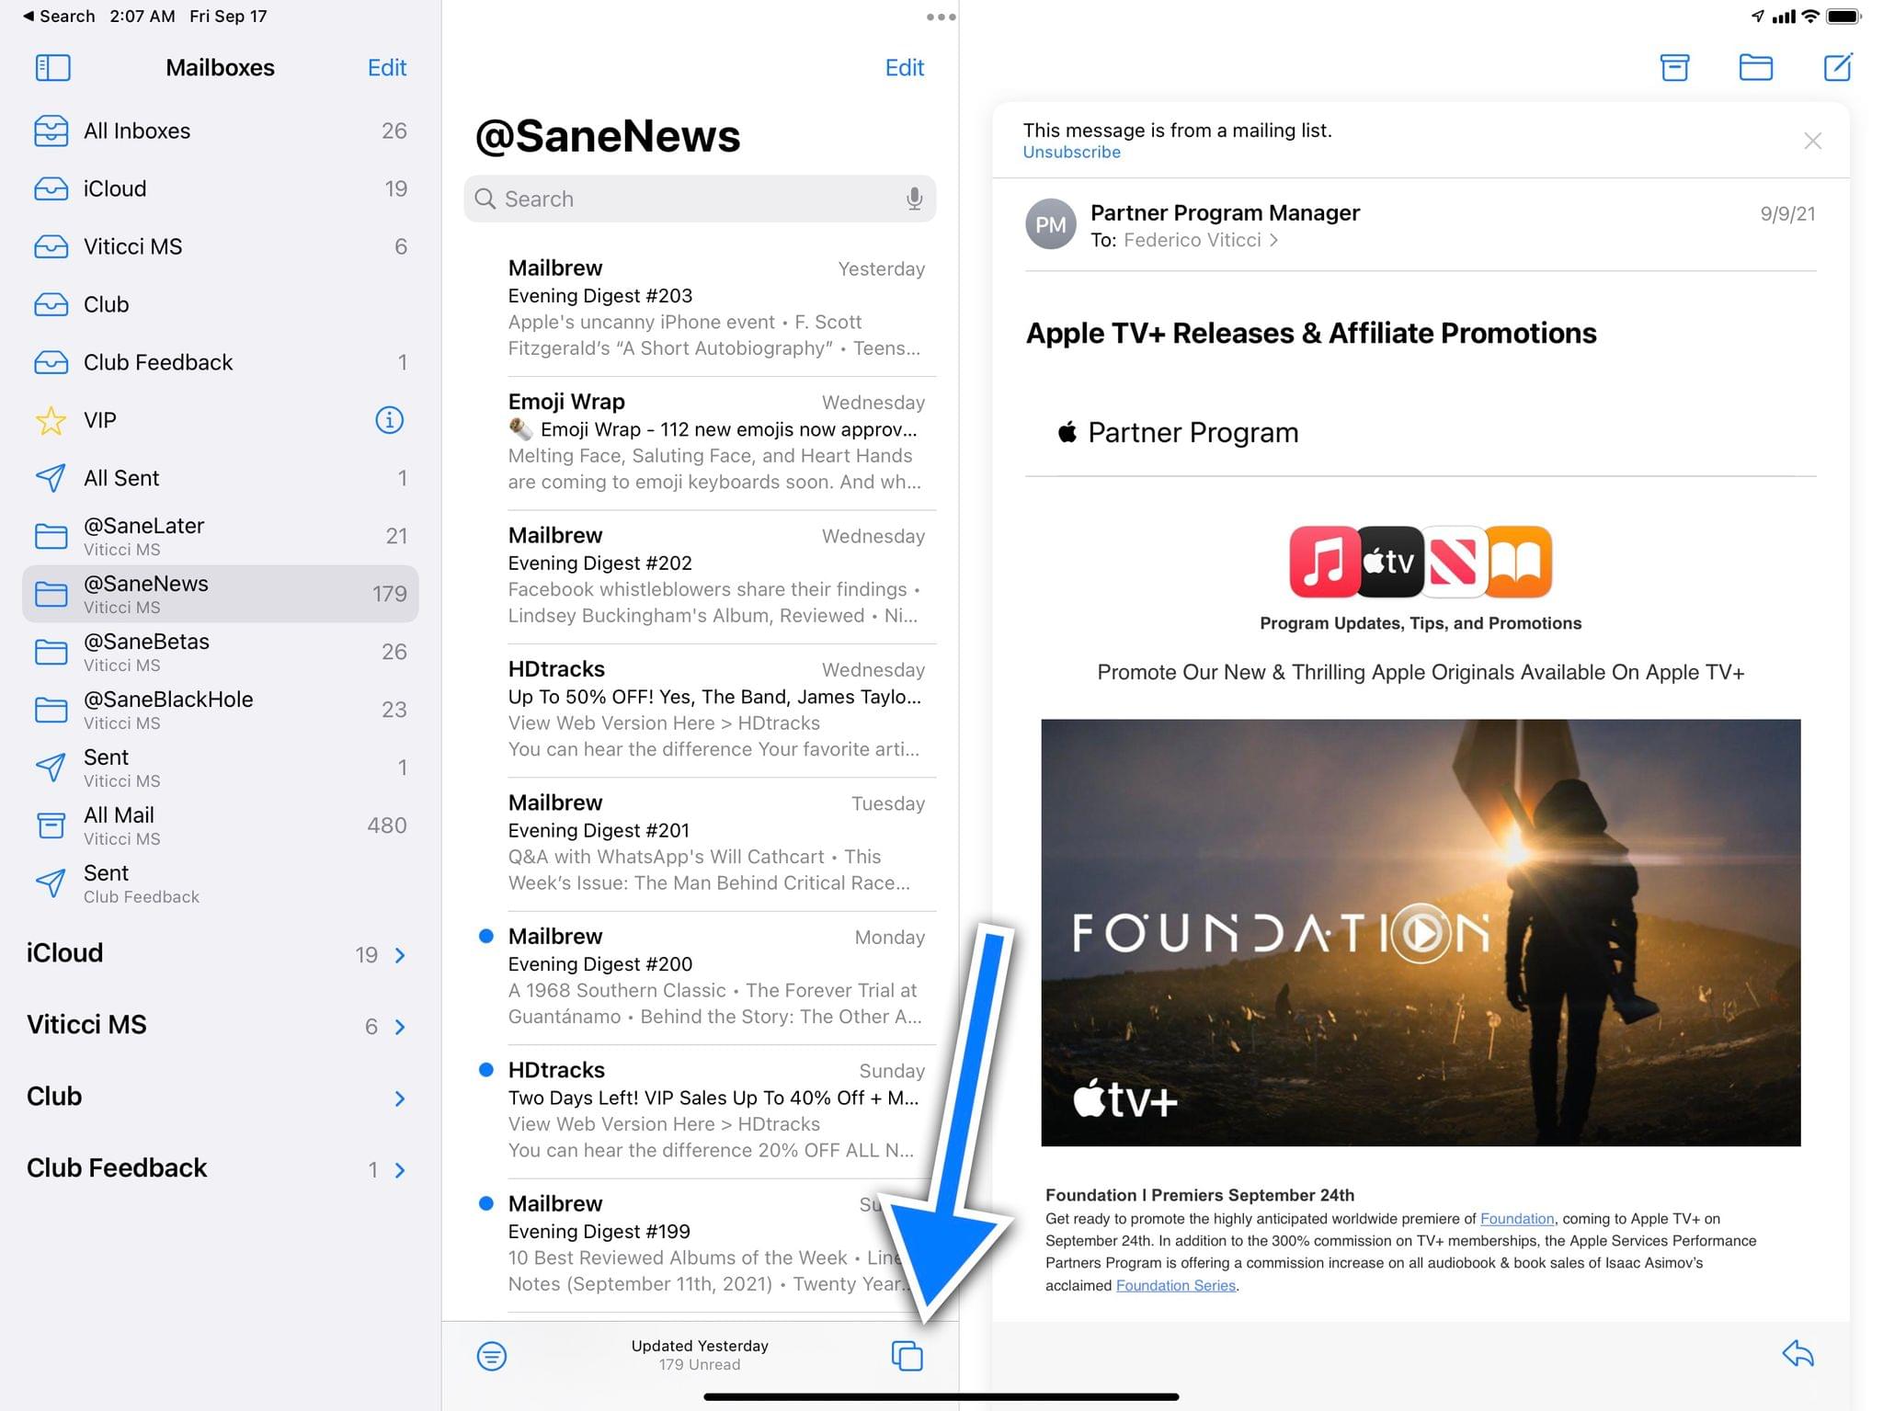The height and width of the screenshot is (1411, 1883).
Task: Expand recipient details for Federico Viticci
Action: (1200, 241)
